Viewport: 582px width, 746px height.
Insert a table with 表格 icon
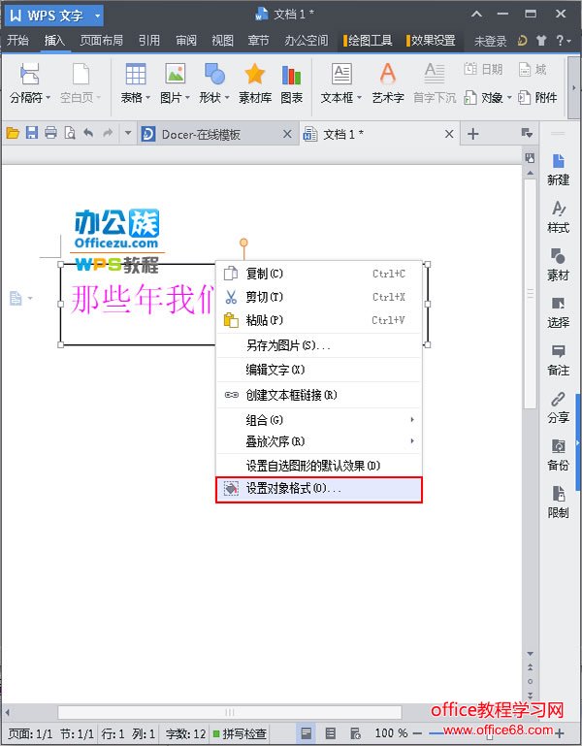pyautogui.click(x=136, y=74)
